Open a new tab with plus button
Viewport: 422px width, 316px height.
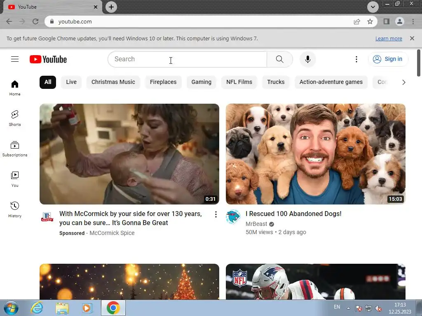(111, 7)
